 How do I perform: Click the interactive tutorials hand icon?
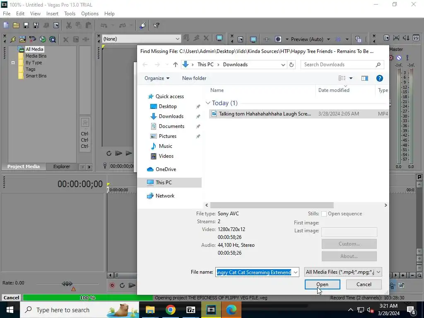142,25
